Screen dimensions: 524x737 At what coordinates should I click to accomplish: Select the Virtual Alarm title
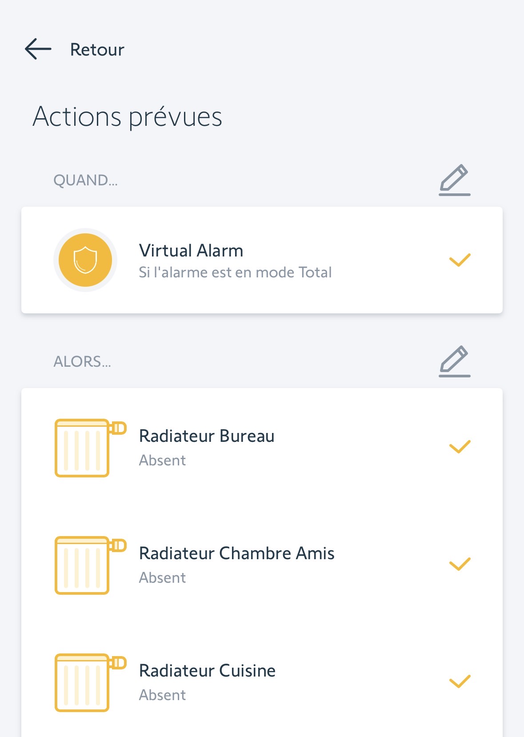(x=191, y=251)
